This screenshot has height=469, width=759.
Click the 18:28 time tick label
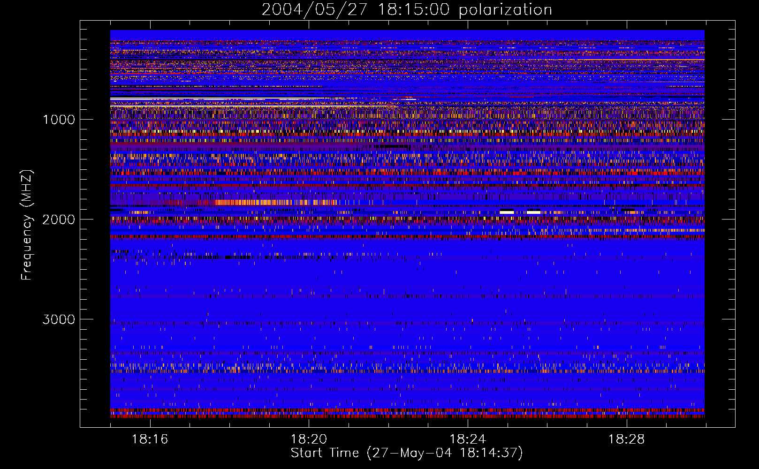[x=627, y=439]
